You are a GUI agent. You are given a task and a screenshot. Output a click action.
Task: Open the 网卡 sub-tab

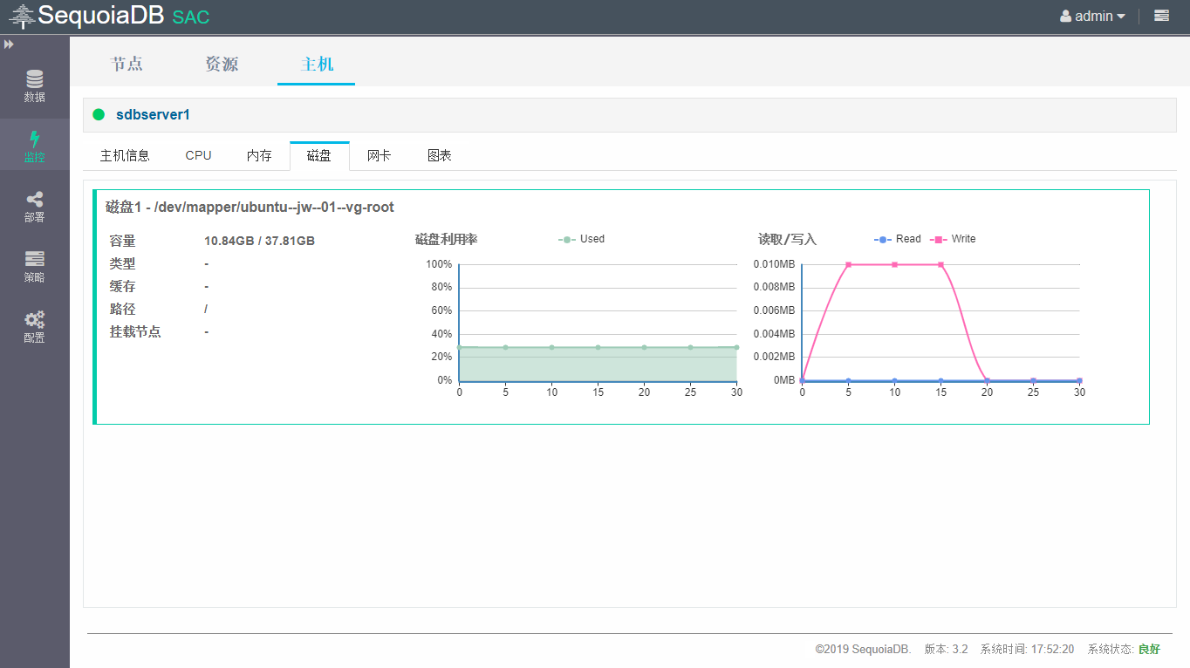click(x=379, y=155)
